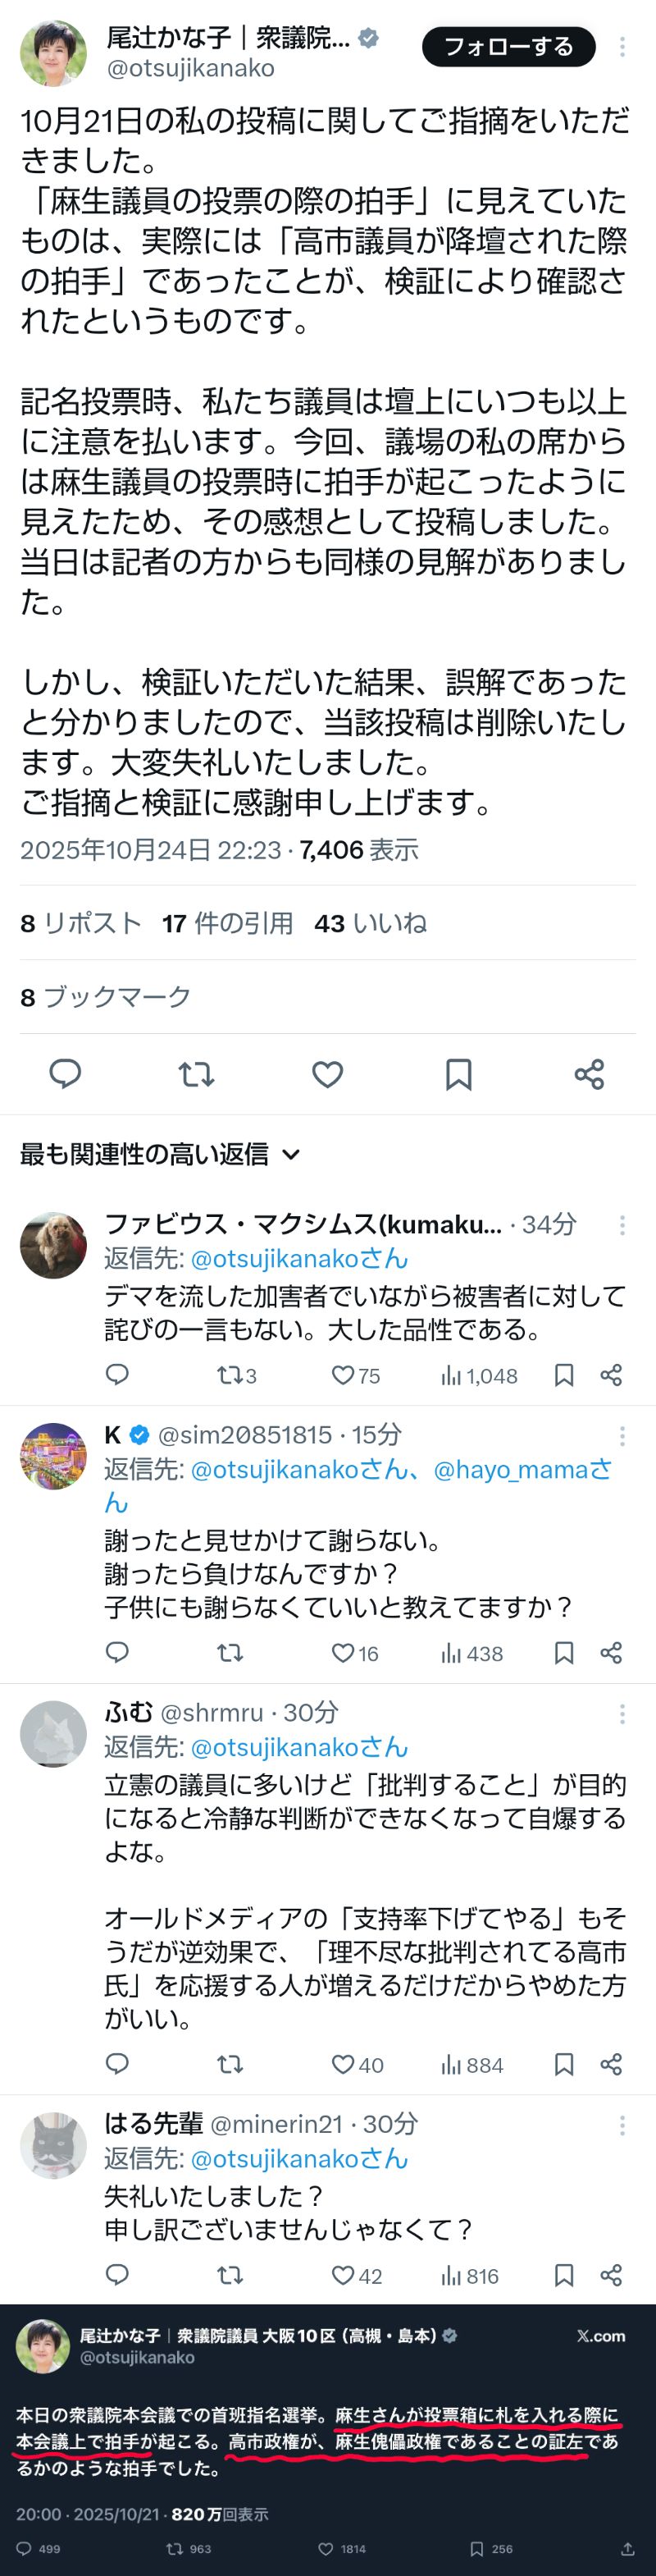Open the quoted screenshot of the 10/21 post
This screenshot has width=656, height=2576.
327,2440
